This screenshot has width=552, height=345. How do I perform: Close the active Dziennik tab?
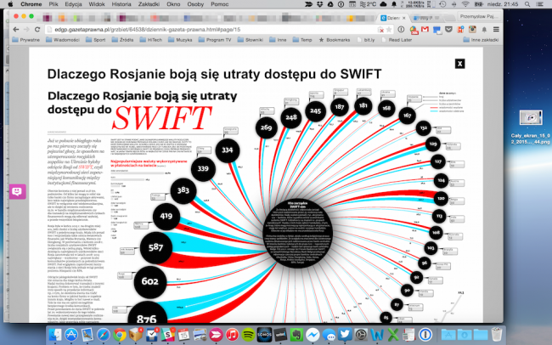[x=403, y=18]
